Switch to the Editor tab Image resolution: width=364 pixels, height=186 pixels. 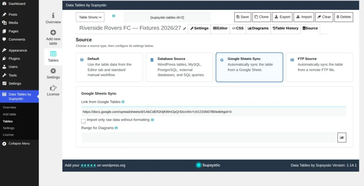[220, 28]
